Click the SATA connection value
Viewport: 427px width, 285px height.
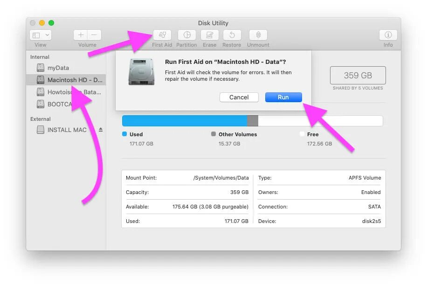tap(374, 207)
